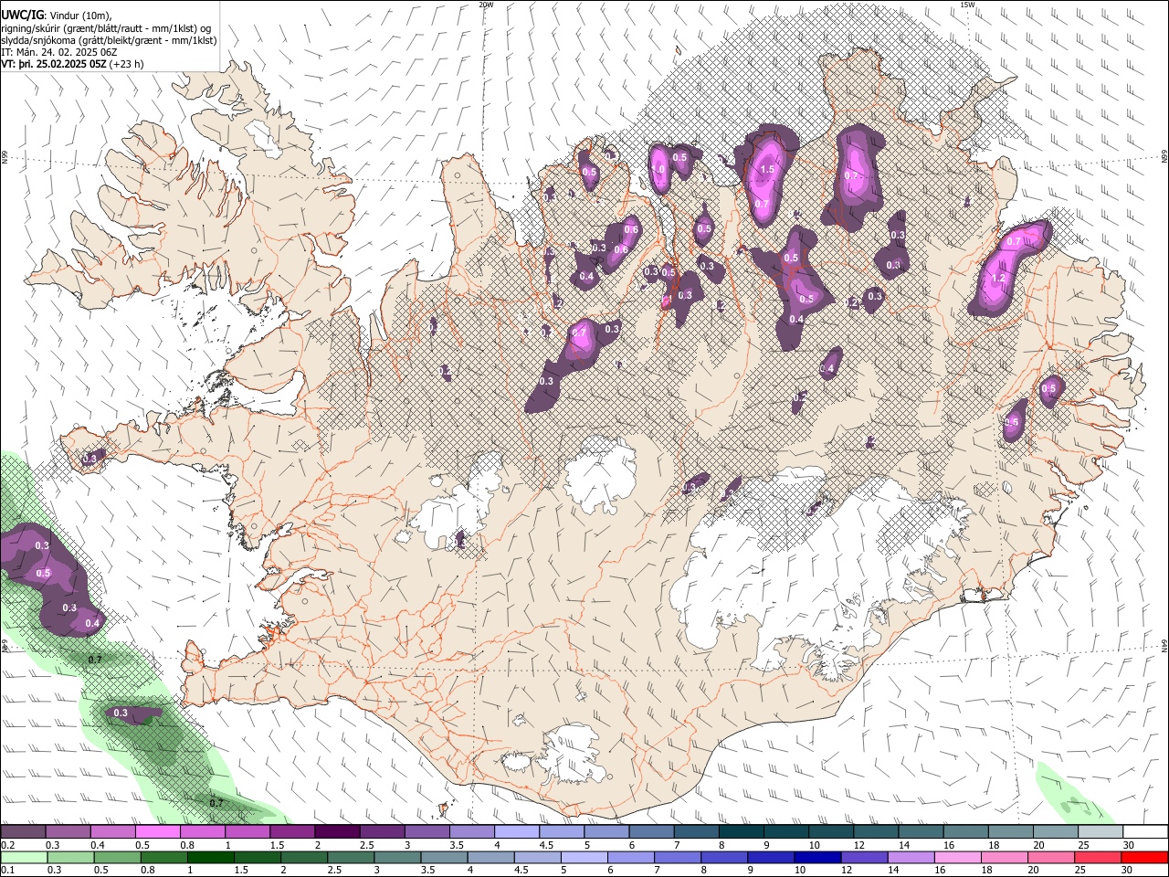Click the 1.2 value in the eastern snowfall band
This screenshot has height=877, width=1169.
click(x=998, y=279)
